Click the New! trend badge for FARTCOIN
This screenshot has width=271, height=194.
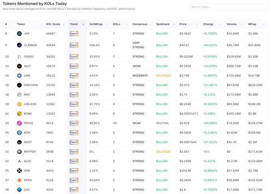74,85
